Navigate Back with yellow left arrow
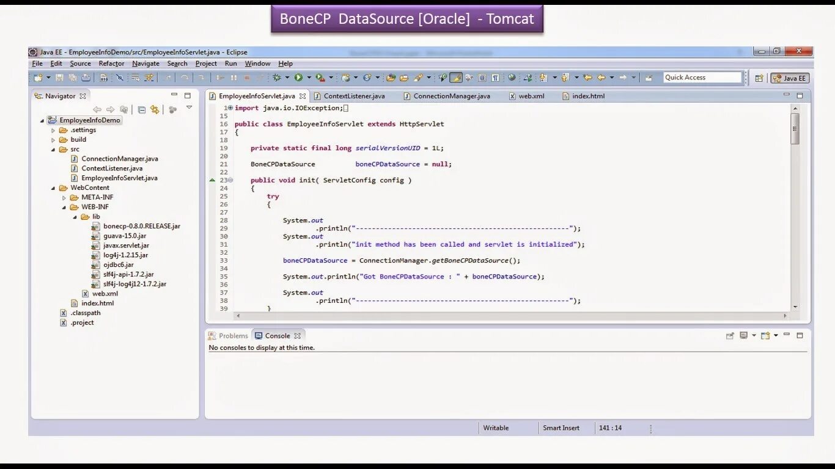The height and width of the screenshot is (469, 835). [x=601, y=78]
